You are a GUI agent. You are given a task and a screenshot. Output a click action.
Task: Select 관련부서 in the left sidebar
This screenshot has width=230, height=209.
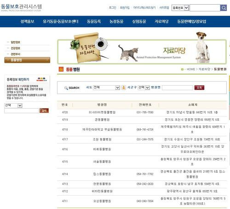(x=15, y=54)
